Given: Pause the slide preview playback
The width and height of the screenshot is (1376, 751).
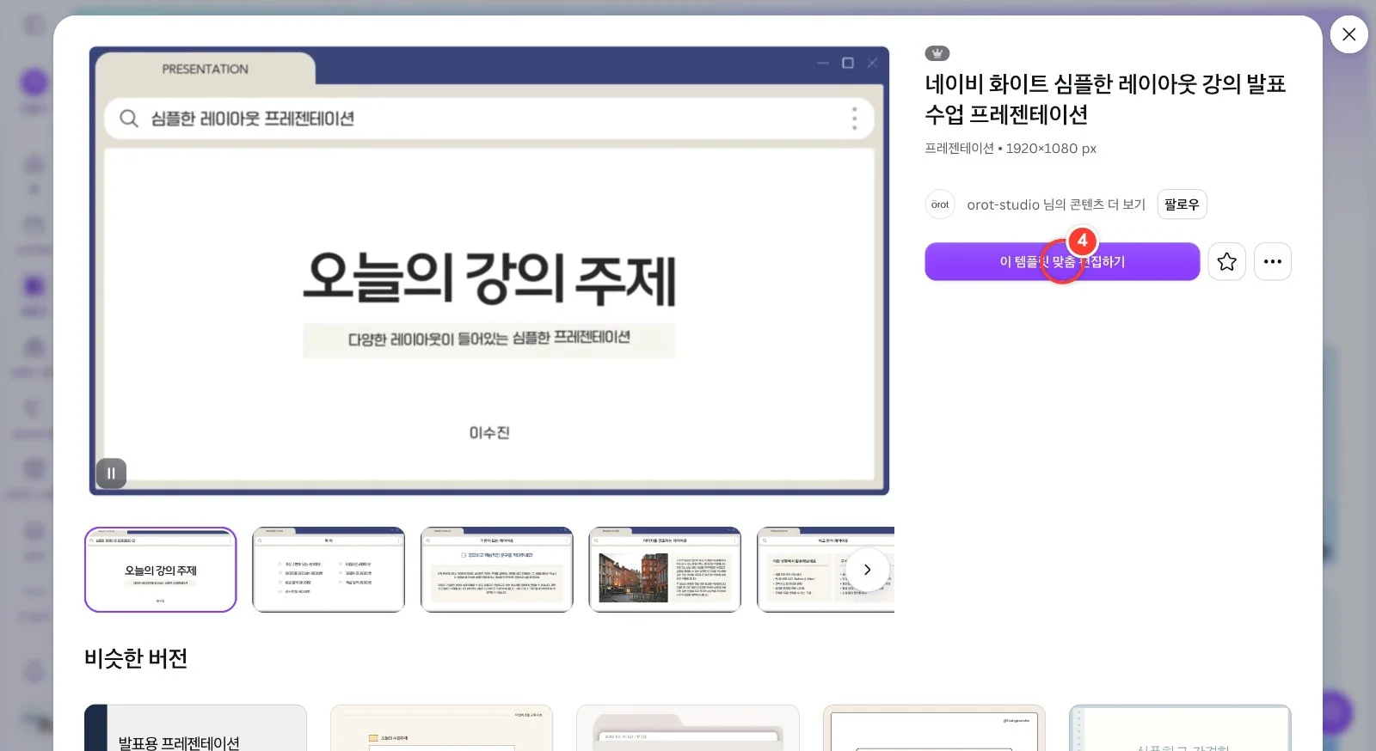Looking at the screenshot, I should 111,473.
